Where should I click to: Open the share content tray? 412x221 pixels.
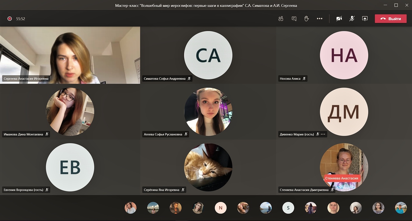click(365, 19)
